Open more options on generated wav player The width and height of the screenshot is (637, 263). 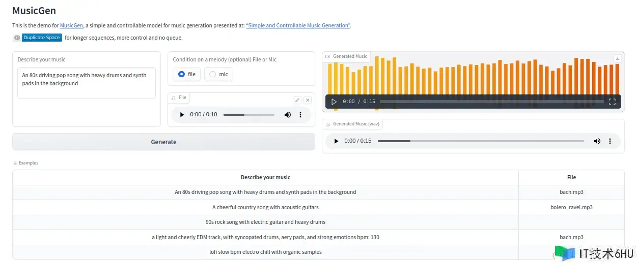coord(610,141)
